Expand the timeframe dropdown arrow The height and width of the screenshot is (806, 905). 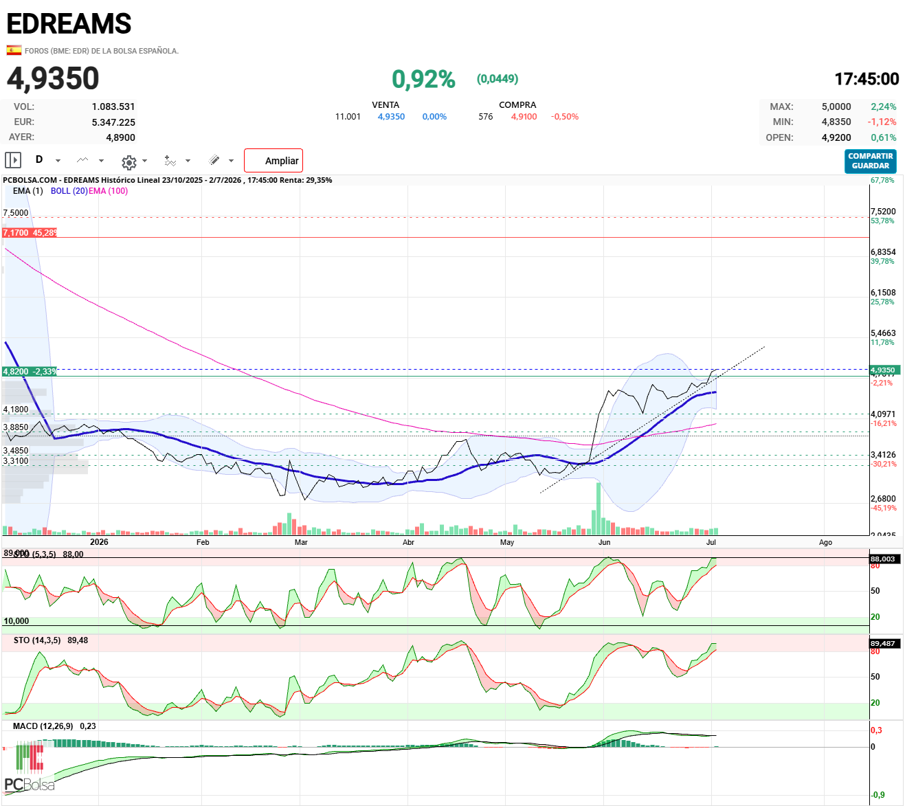click(58, 161)
